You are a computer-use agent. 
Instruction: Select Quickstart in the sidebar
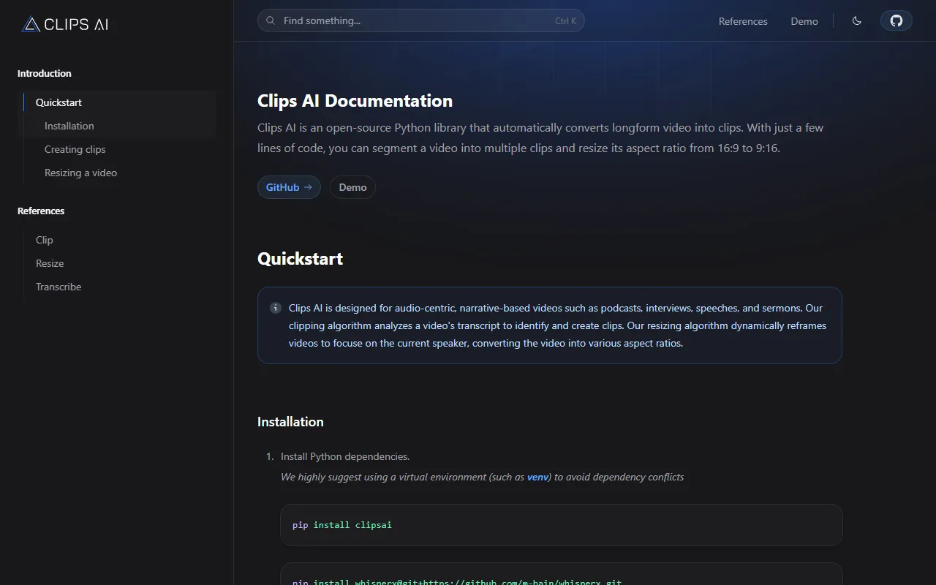pyautogui.click(x=58, y=102)
